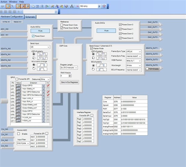Click the undo arrow toolbar icon
This screenshot has width=186, height=167.
3,6
